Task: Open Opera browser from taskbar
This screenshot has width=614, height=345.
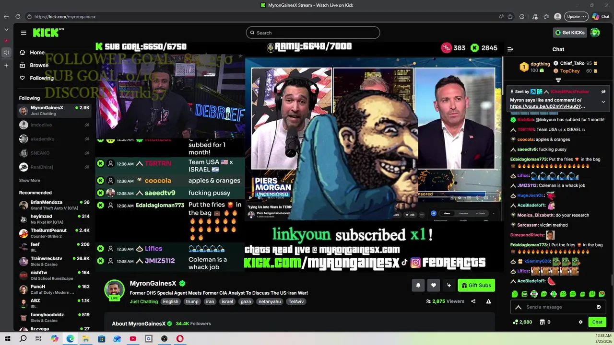Action: click(180, 339)
